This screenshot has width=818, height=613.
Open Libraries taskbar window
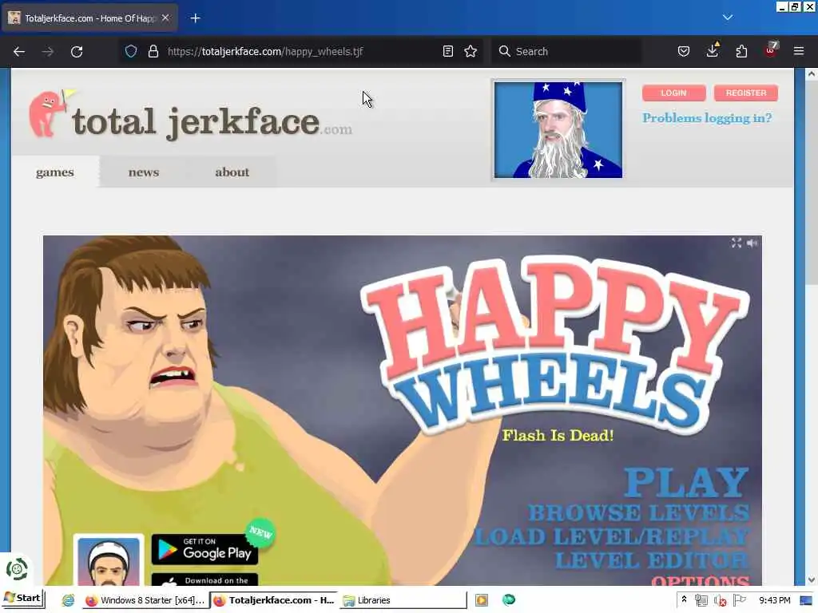(x=403, y=600)
